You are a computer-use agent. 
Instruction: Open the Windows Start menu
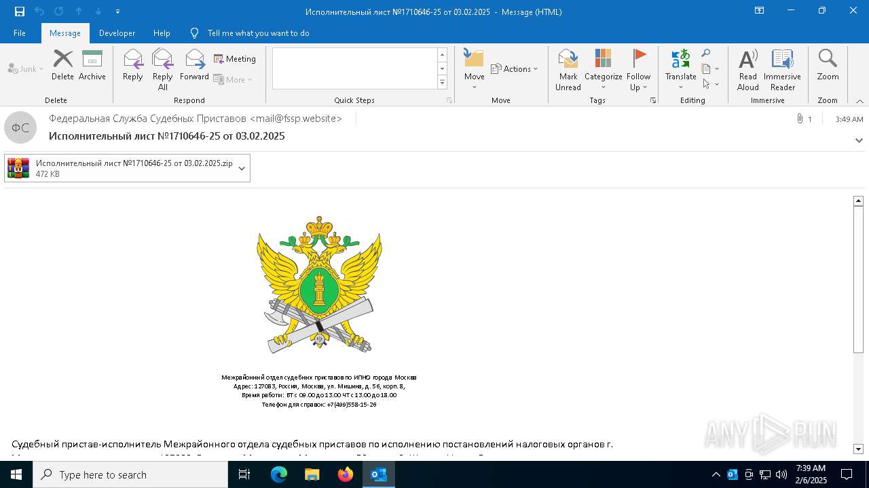click(x=16, y=474)
